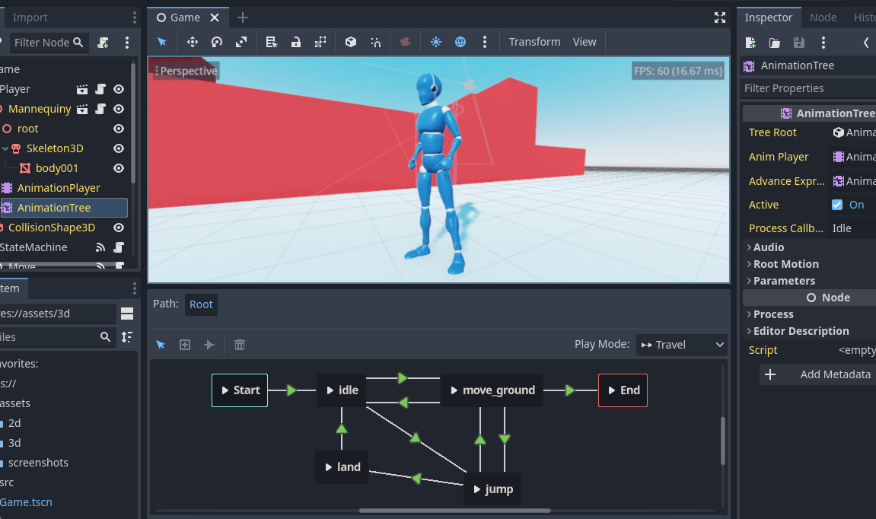The width and height of the screenshot is (876, 519).
Task: Toggle preview environment with the globe icon
Action: (460, 42)
